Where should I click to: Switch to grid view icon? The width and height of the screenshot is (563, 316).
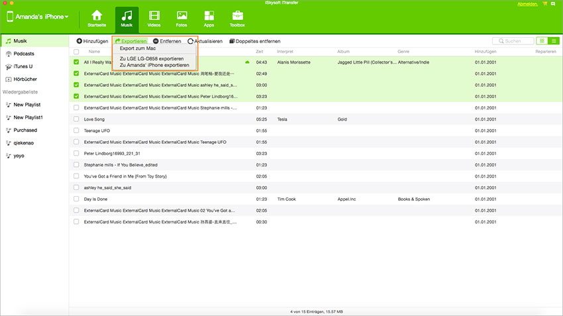tap(542, 41)
